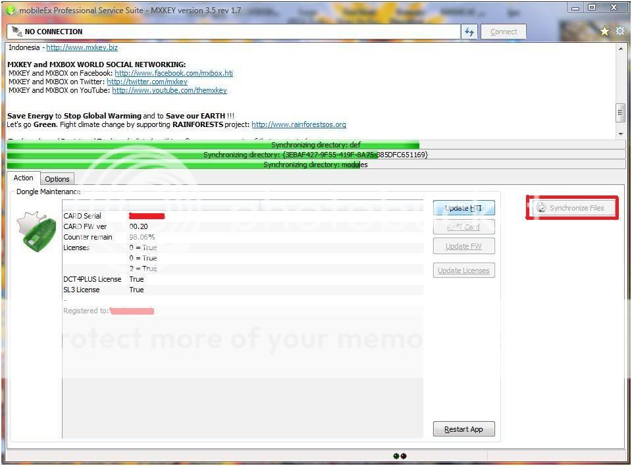This screenshot has height=466, width=632.
Task: Select the 'Counter remain' row label
Action: [88, 237]
